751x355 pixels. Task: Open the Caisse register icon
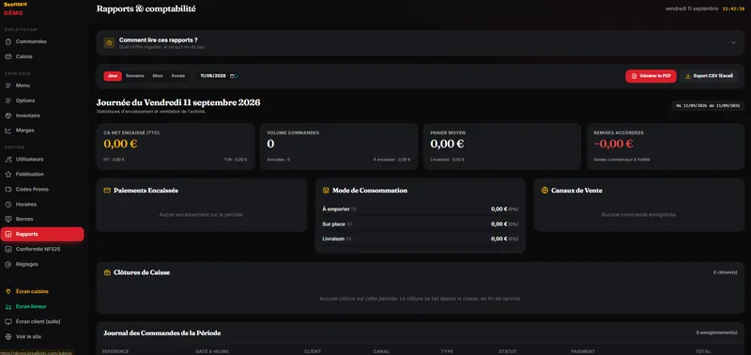8,56
